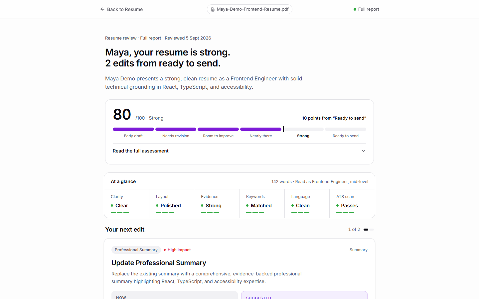Click the Early draft score segment
479x299 pixels.
tap(133, 129)
